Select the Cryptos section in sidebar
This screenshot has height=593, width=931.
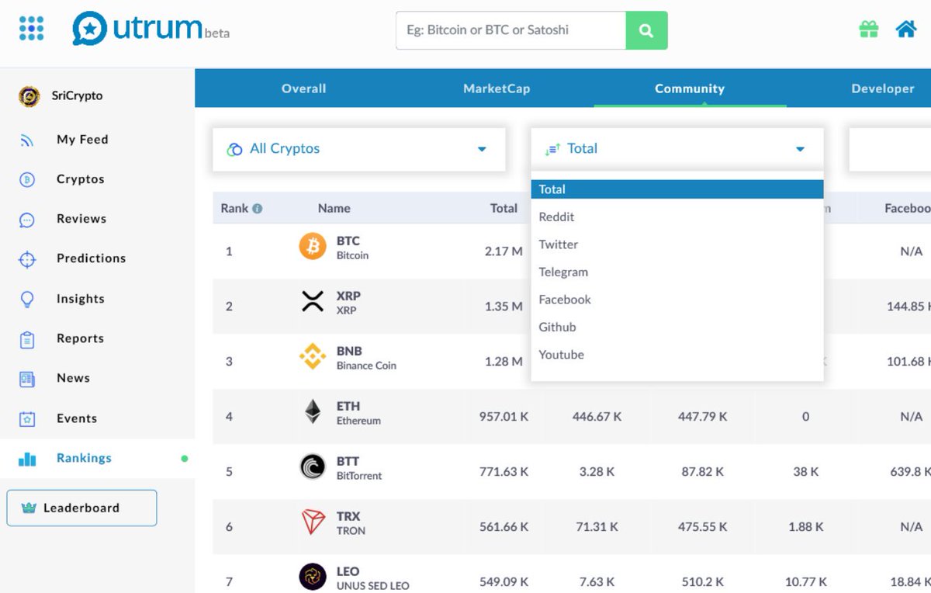click(81, 179)
